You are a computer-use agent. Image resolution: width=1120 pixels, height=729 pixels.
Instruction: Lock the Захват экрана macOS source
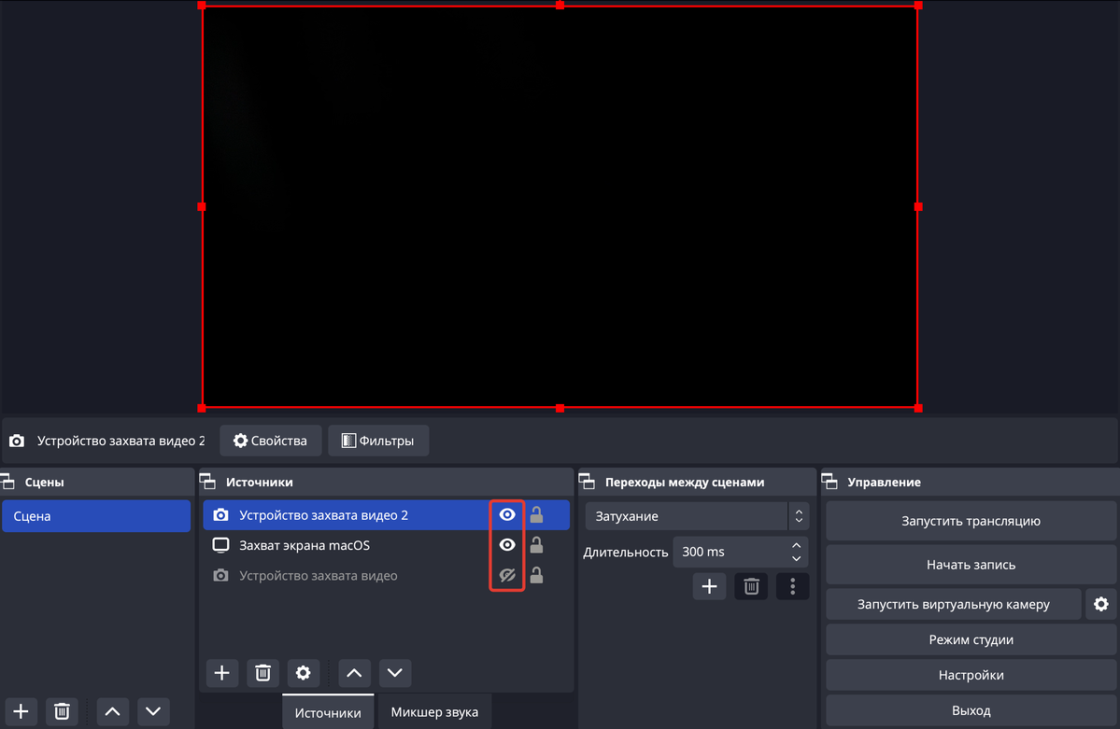coord(536,545)
